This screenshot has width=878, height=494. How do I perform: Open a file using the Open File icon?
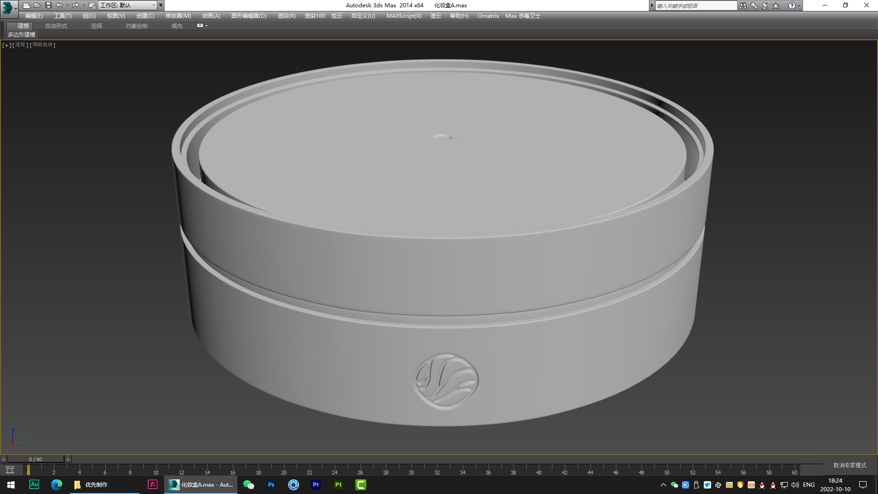click(37, 5)
